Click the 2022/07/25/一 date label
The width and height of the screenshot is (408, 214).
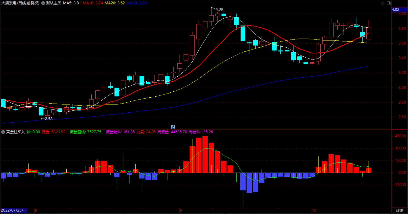tap(14, 210)
